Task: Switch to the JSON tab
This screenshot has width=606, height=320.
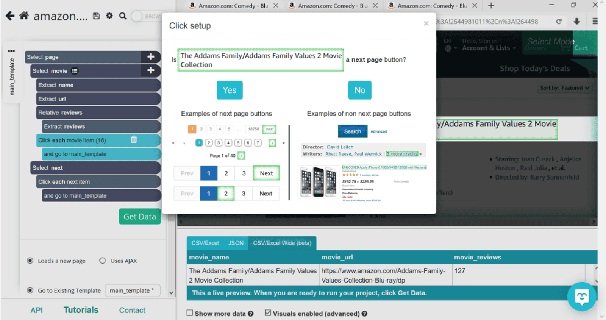Action: [x=236, y=243]
